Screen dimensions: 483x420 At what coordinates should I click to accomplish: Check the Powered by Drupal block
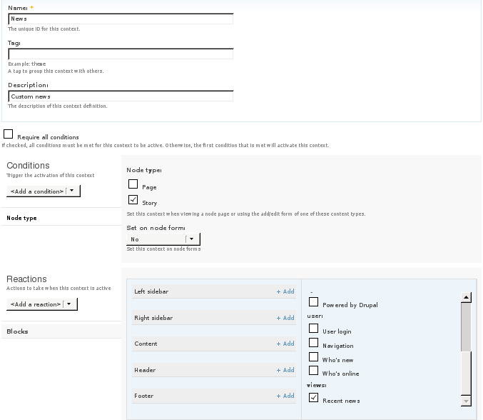tap(313, 302)
